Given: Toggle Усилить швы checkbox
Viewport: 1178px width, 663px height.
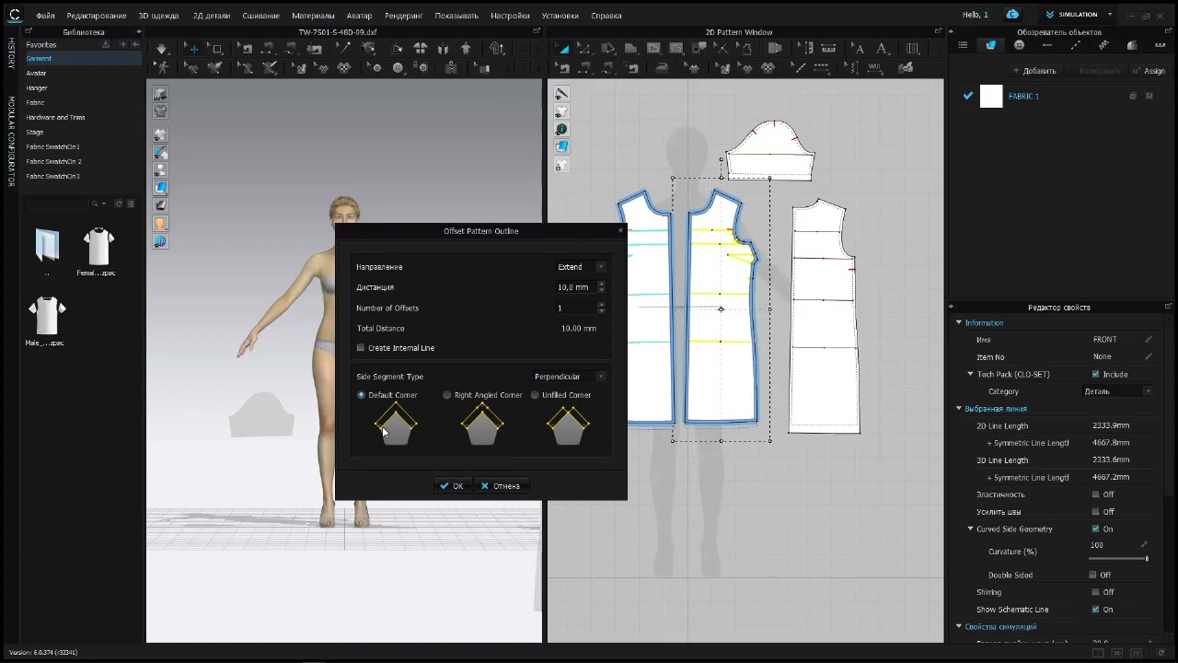Looking at the screenshot, I should click(1095, 512).
